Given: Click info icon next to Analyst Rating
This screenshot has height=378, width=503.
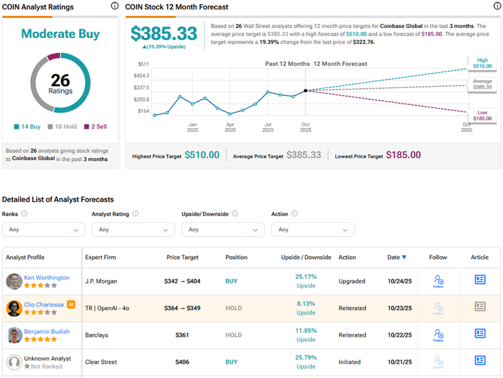Looking at the screenshot, I should pos(136,214).
